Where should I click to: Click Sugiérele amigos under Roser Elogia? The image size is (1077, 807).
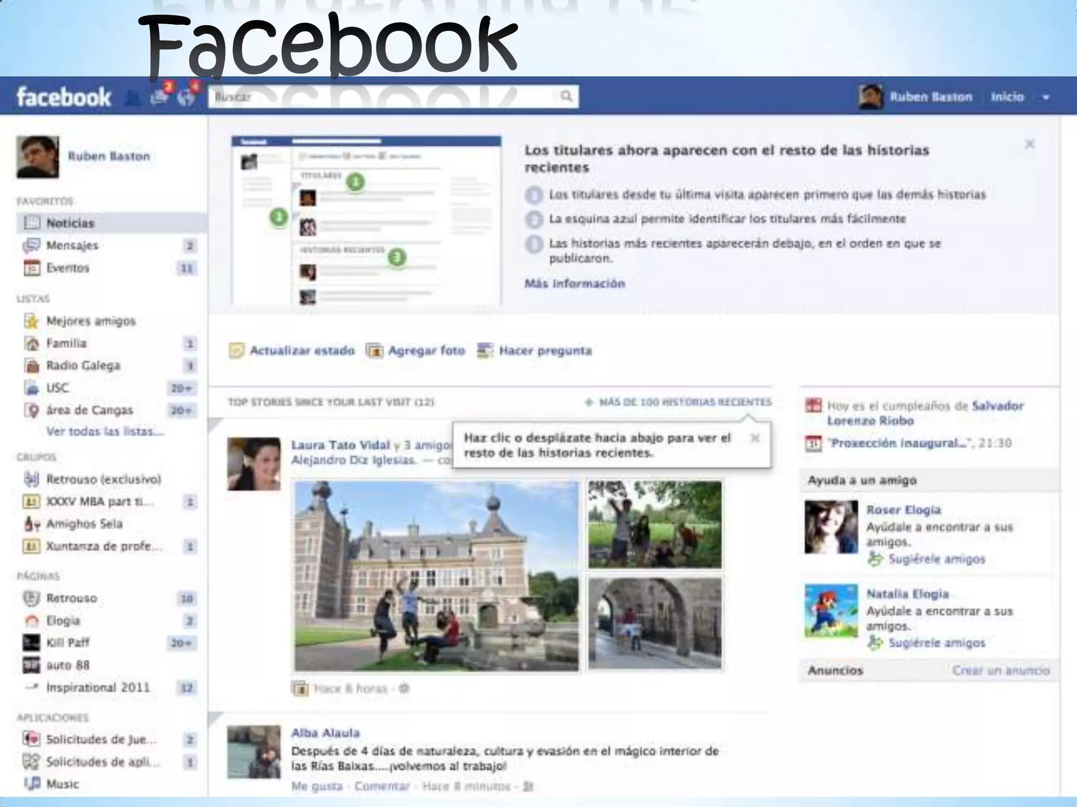[x=936, y=559]
